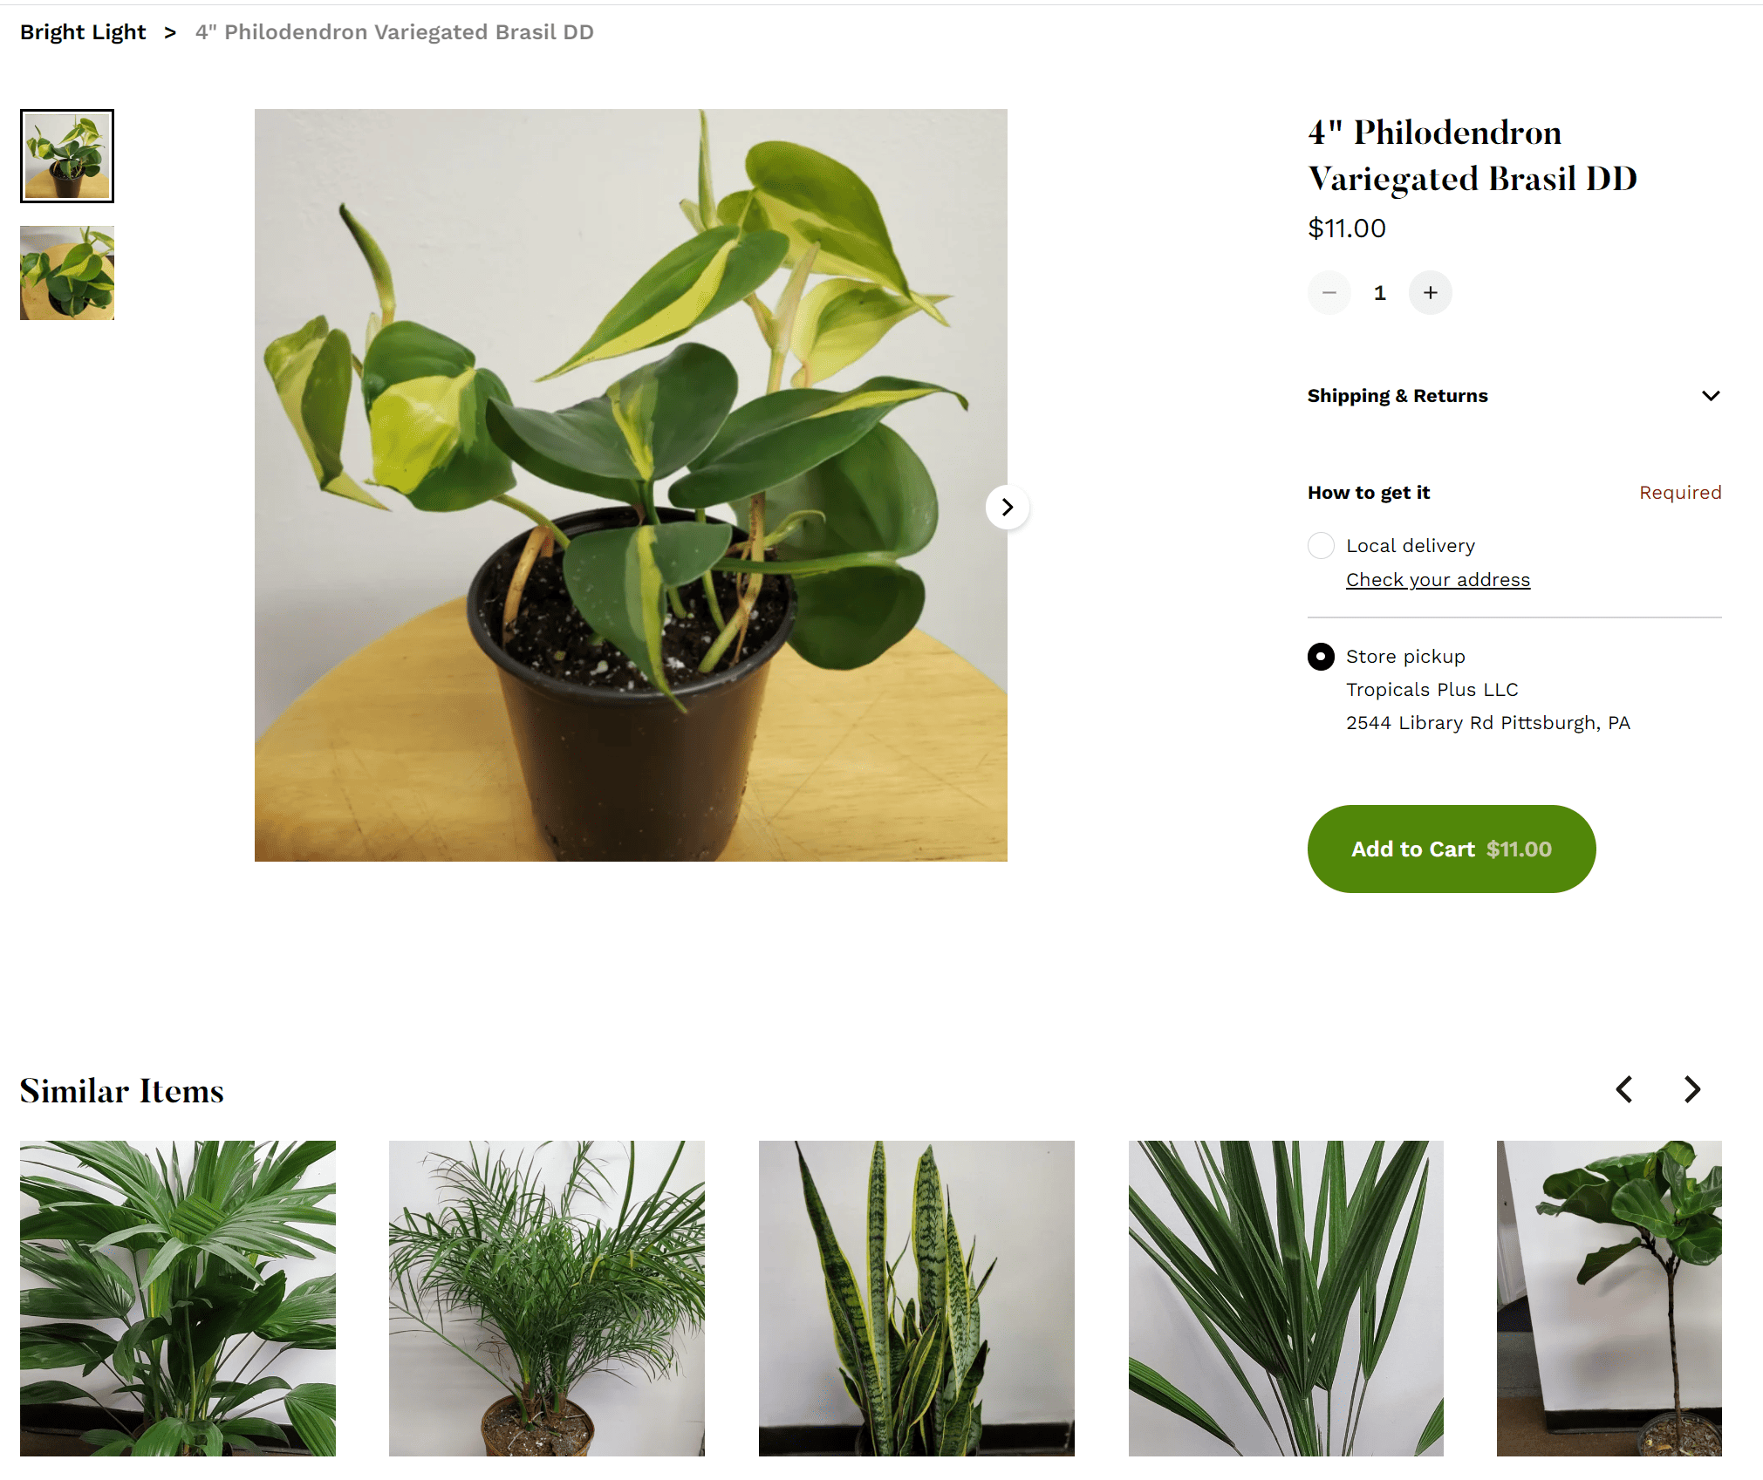The image size is (1763, 1480).
Task: Click the second product thumbnail image
Action: click(66, 271)
